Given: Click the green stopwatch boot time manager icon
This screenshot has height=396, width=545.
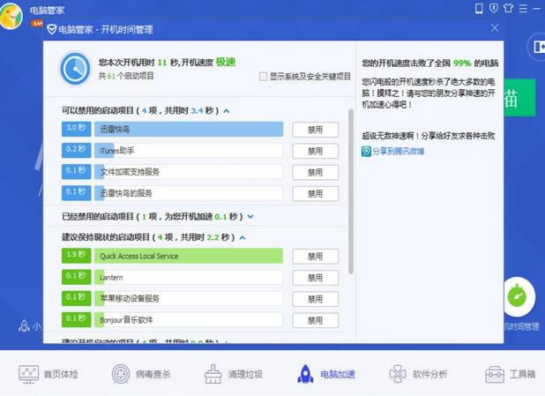Looking at the screenshot, I should [518, 296].
